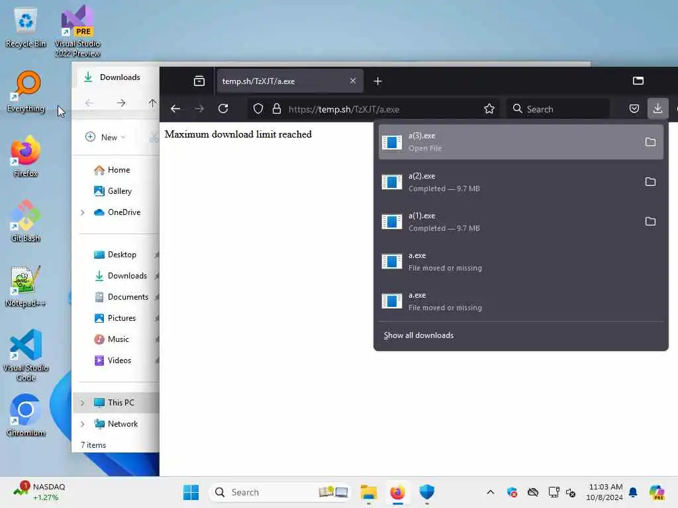Show hidden system tray icons
Screen dimensions: 678x508
[x=491, y=492]
